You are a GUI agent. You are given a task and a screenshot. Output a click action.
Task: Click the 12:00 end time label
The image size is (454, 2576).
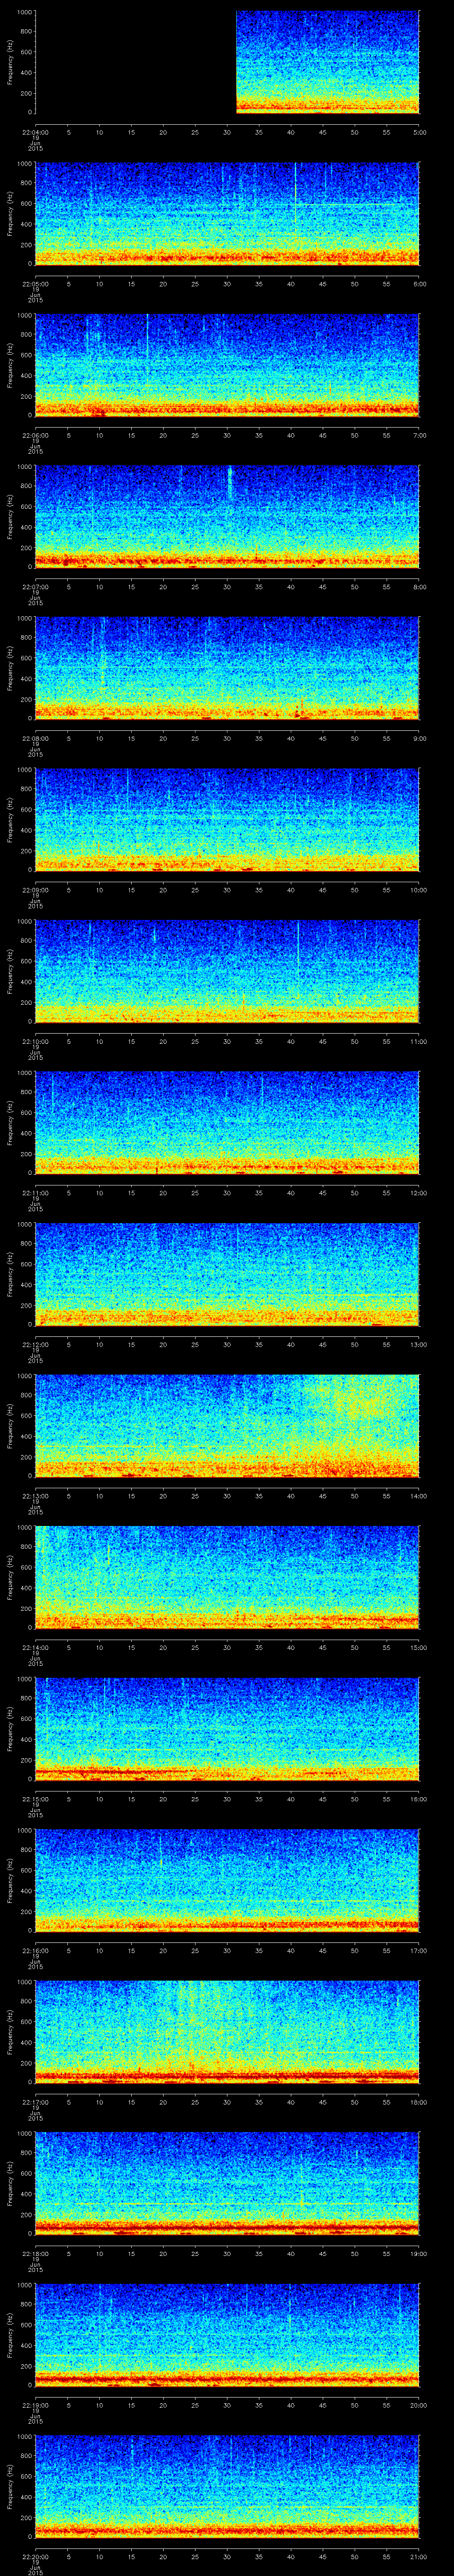click(418, 1193)
